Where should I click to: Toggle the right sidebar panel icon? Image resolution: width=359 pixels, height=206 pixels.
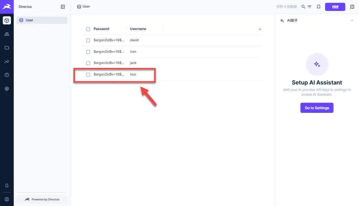click(352, 7)
